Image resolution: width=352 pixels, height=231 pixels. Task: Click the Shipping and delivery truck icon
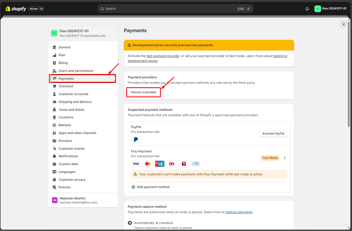click(54, 102)
